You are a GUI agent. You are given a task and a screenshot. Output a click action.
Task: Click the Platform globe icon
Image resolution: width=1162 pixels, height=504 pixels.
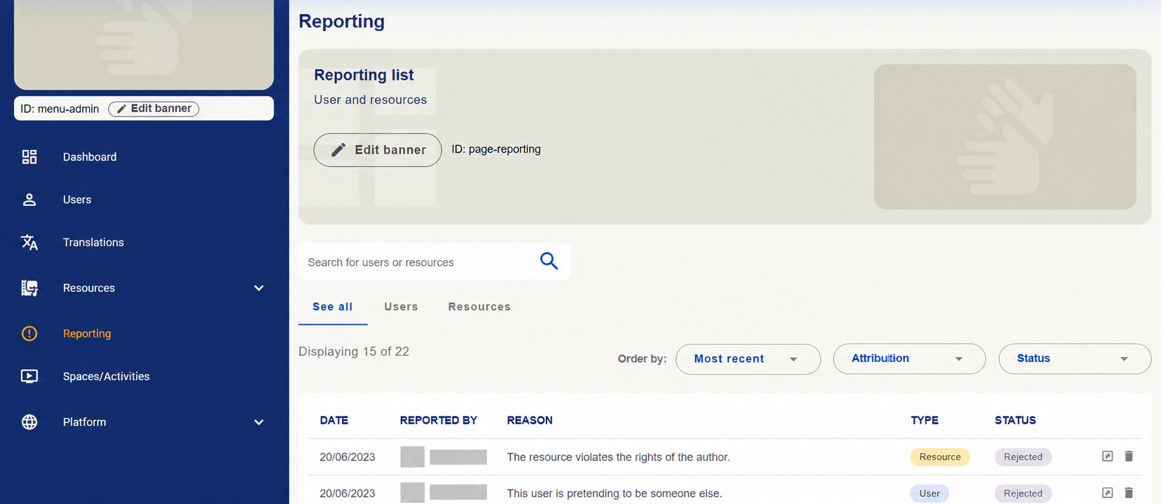pyautogui.click(x=29, y=422)
